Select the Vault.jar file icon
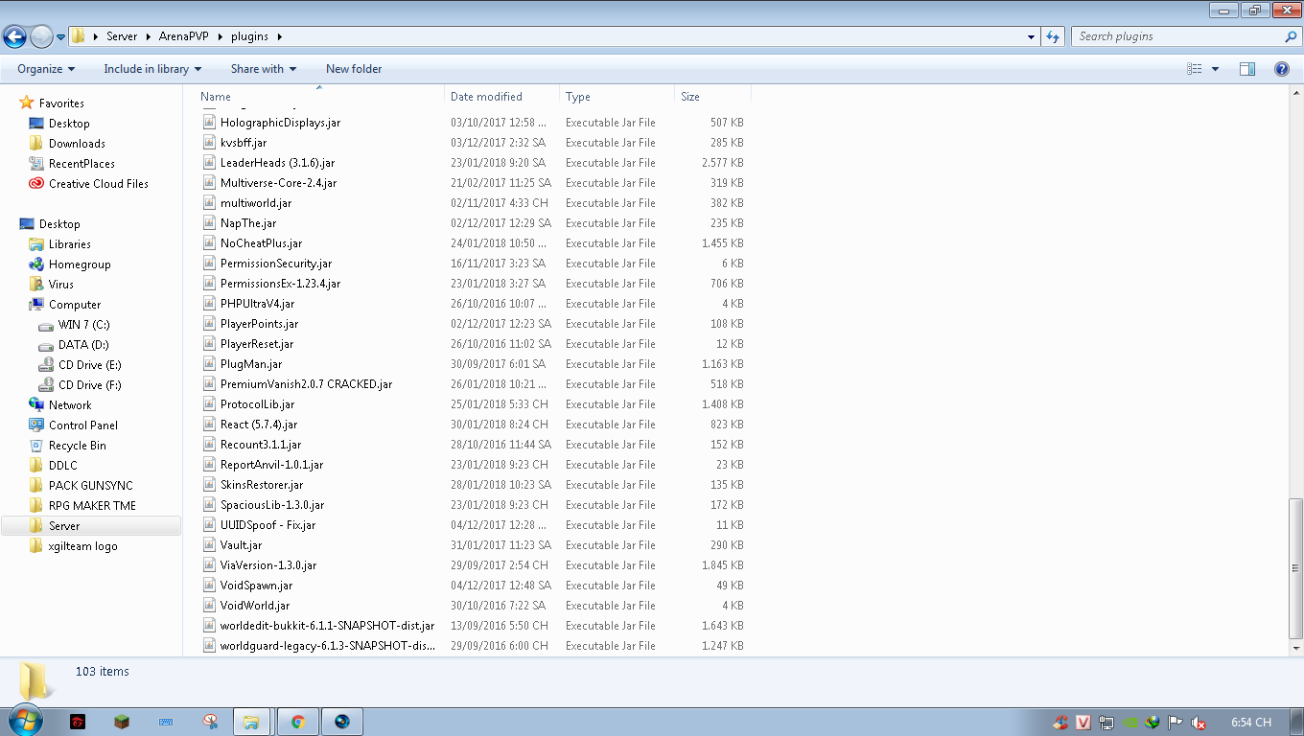1304x736 pixels. click(209, 545)
